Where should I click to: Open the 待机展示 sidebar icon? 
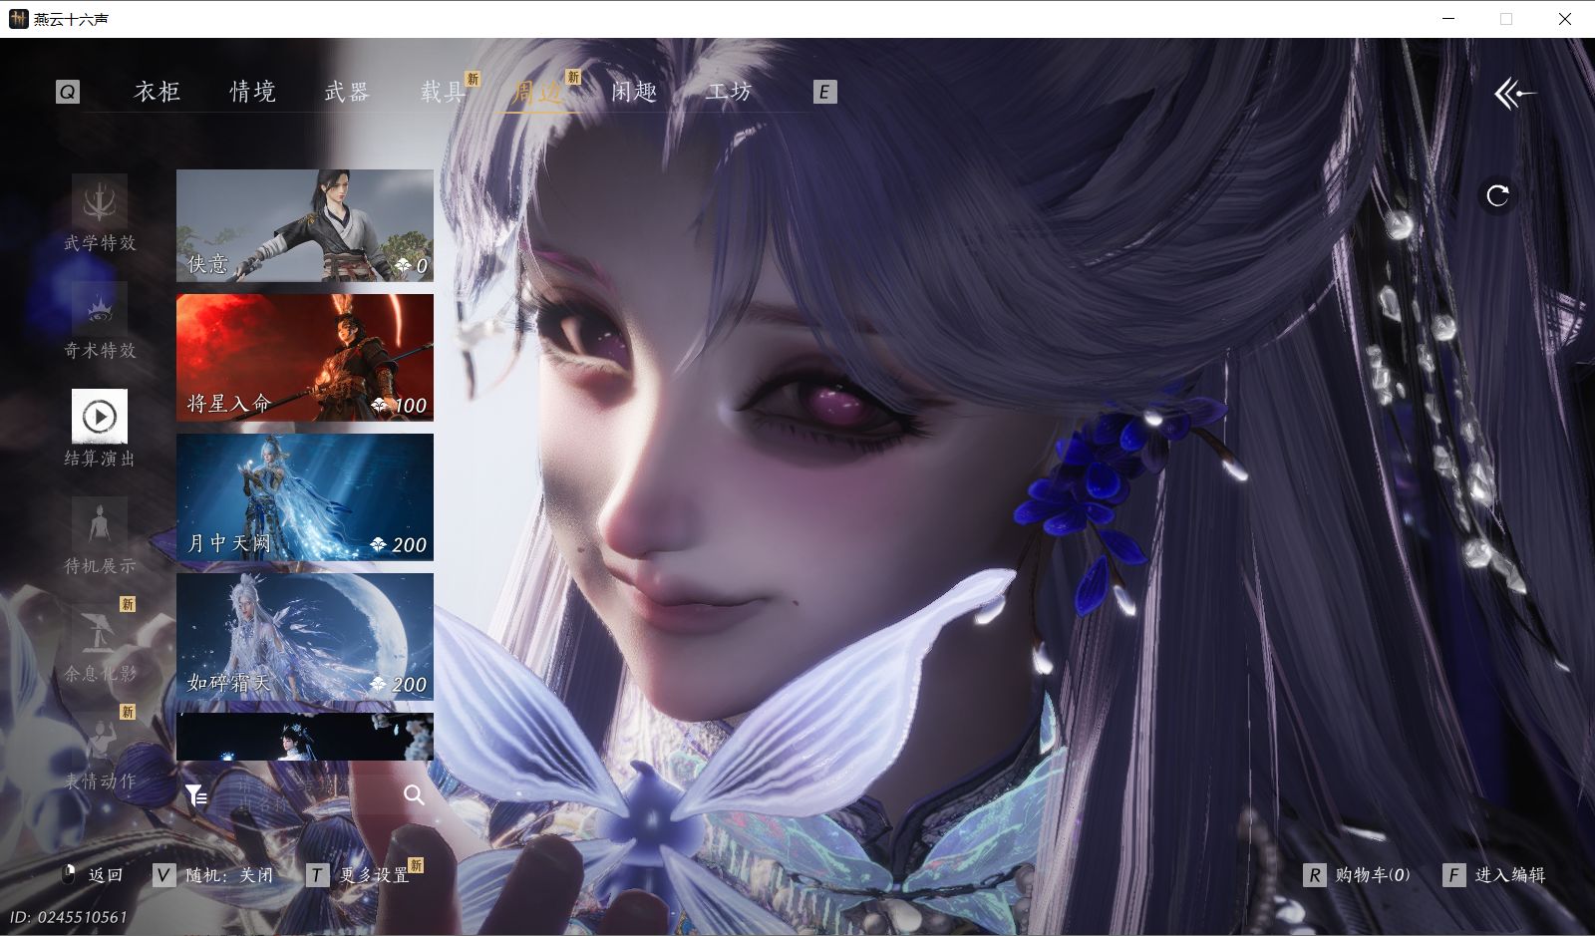(100, 524)
